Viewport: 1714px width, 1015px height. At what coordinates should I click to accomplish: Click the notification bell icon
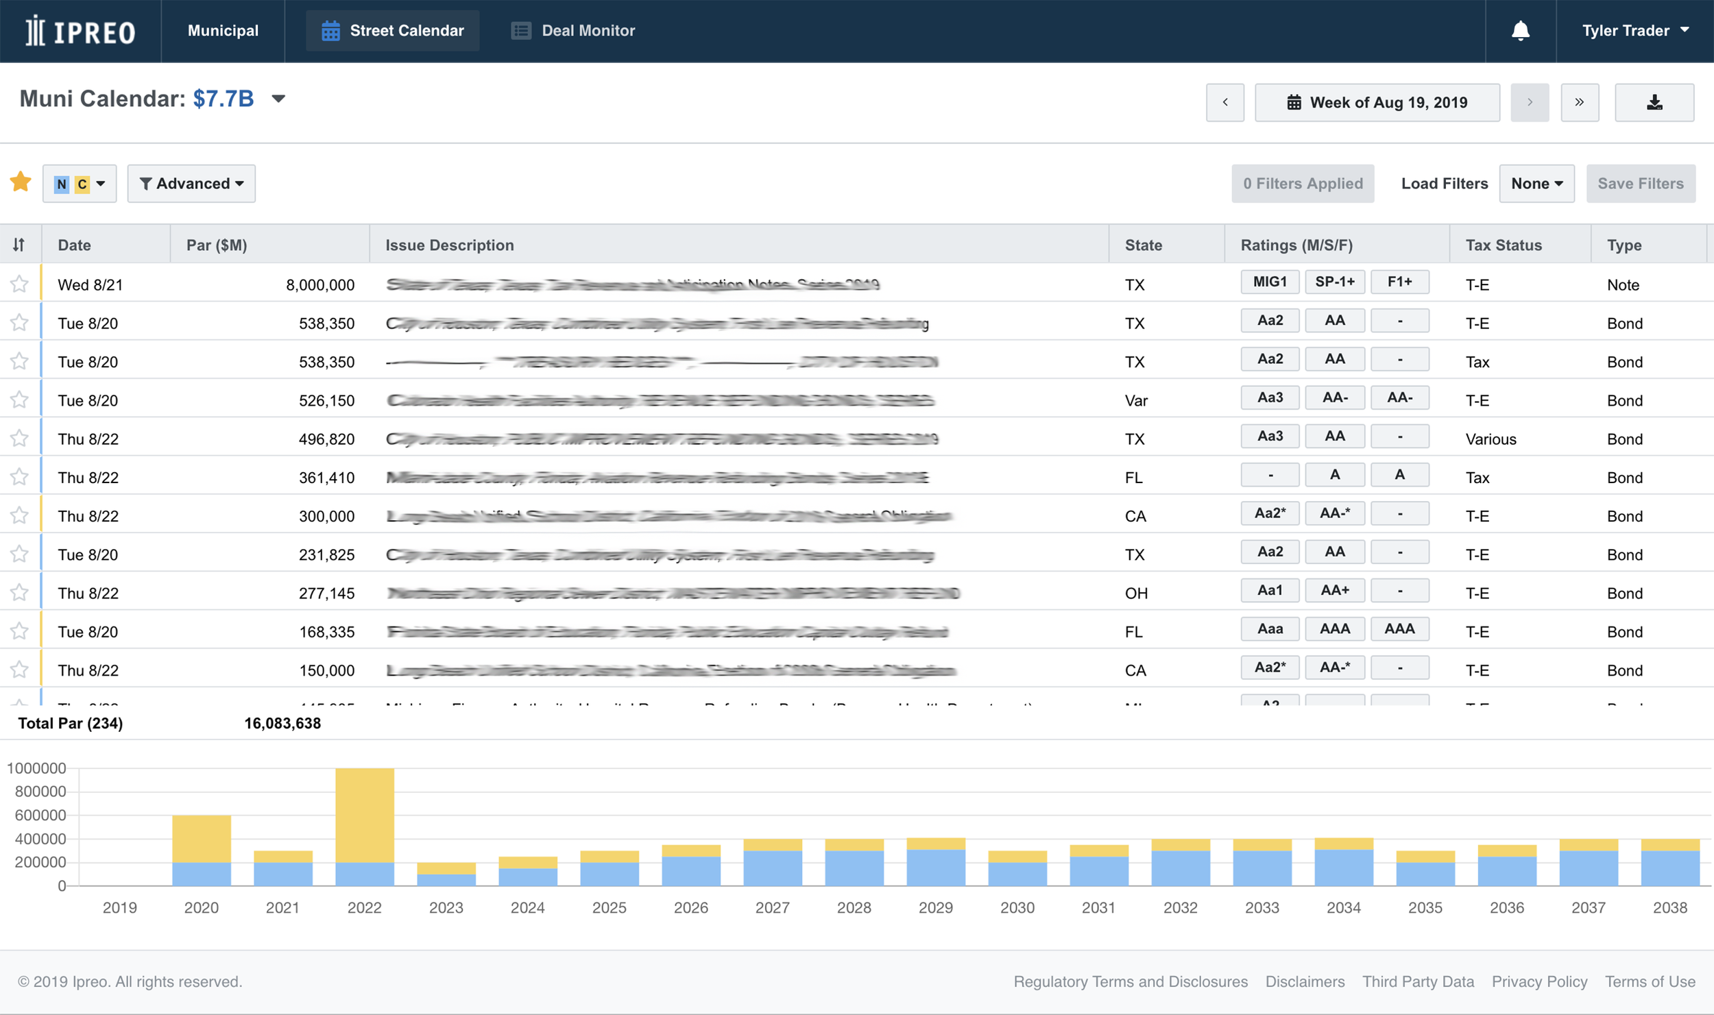pyautogui.click(x=1520, y=31)
